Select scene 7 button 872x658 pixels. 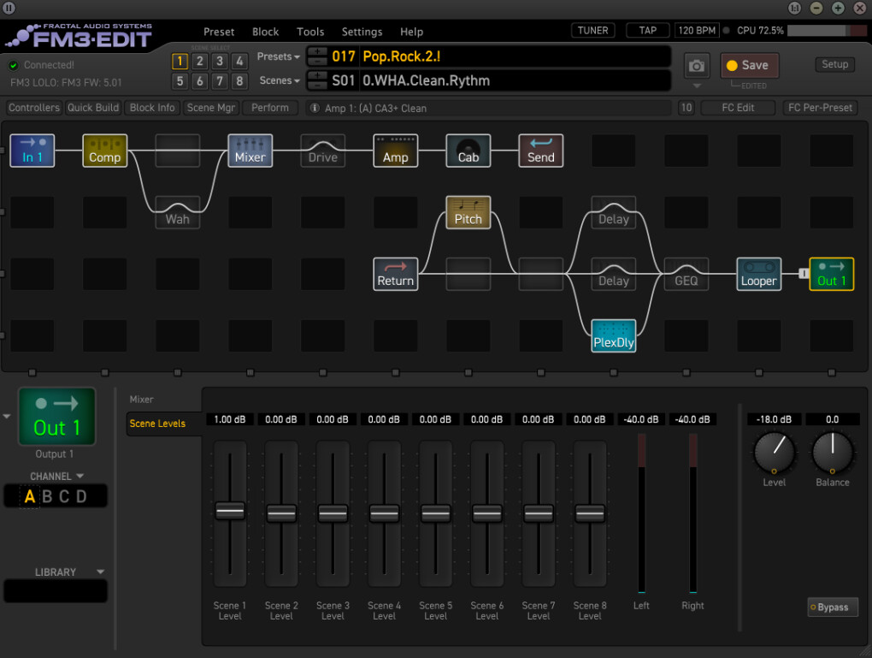coord(220,81)
